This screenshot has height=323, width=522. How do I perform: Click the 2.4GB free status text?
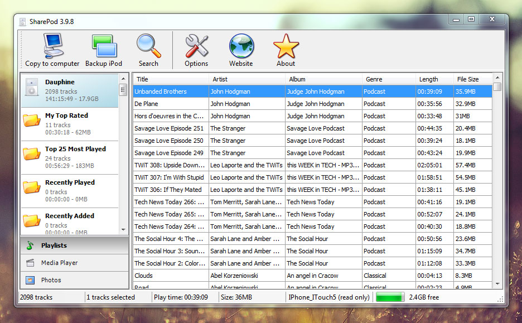coord(424,297)
